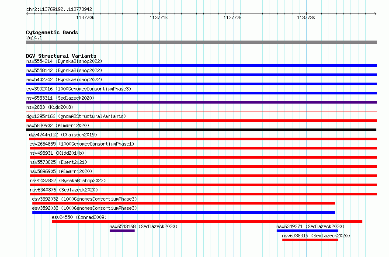Viewport: 389px width, 257px height.
Task: Click the ruler's left arrowhead
Action: [x=27, y=14]
